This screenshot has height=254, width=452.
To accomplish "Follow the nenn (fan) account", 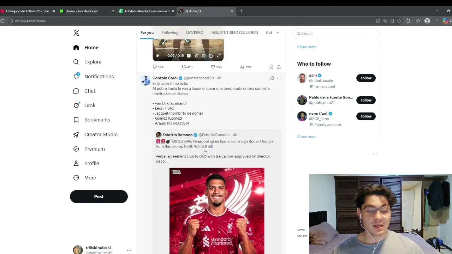I will click(366, 116).
